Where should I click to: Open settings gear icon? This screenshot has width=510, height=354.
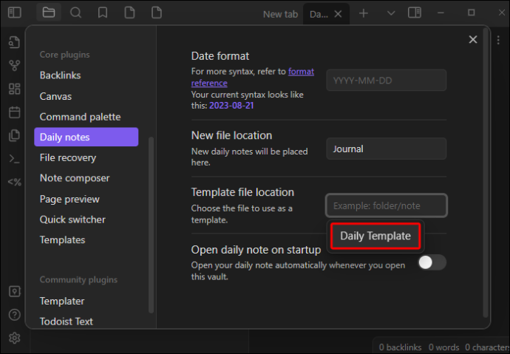click(14, 338)
